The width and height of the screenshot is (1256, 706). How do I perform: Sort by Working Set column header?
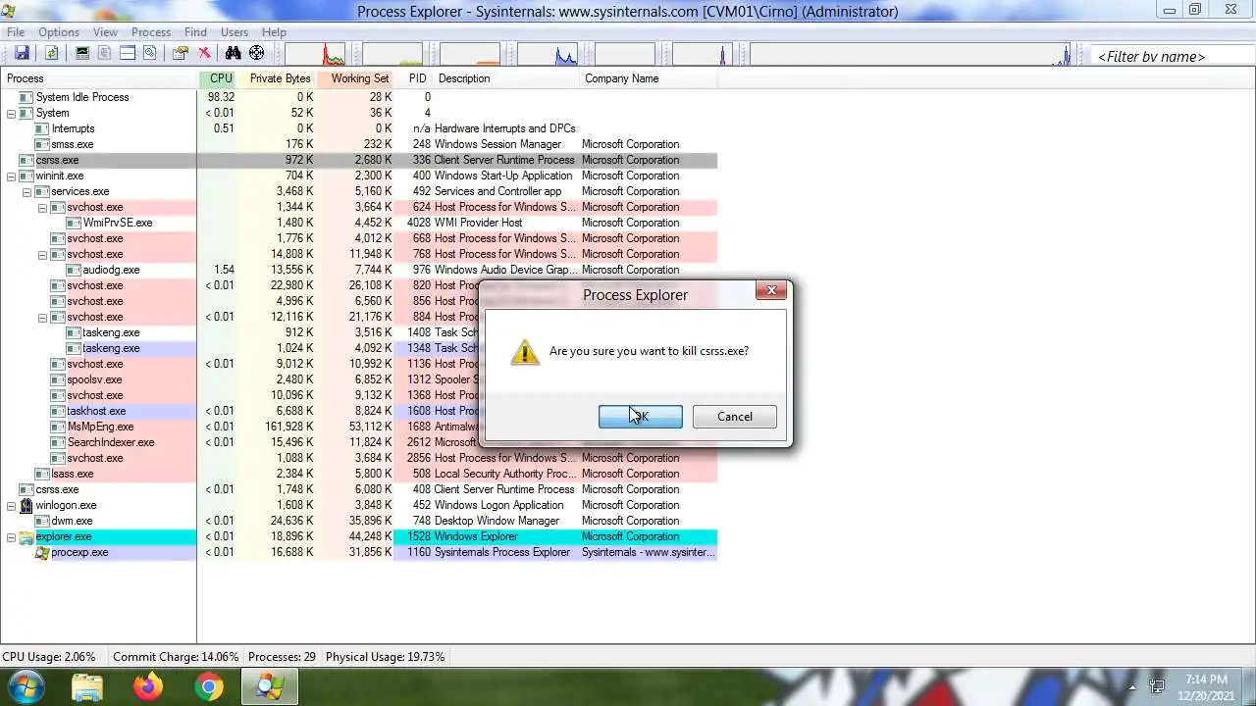(x=356, y=78)
